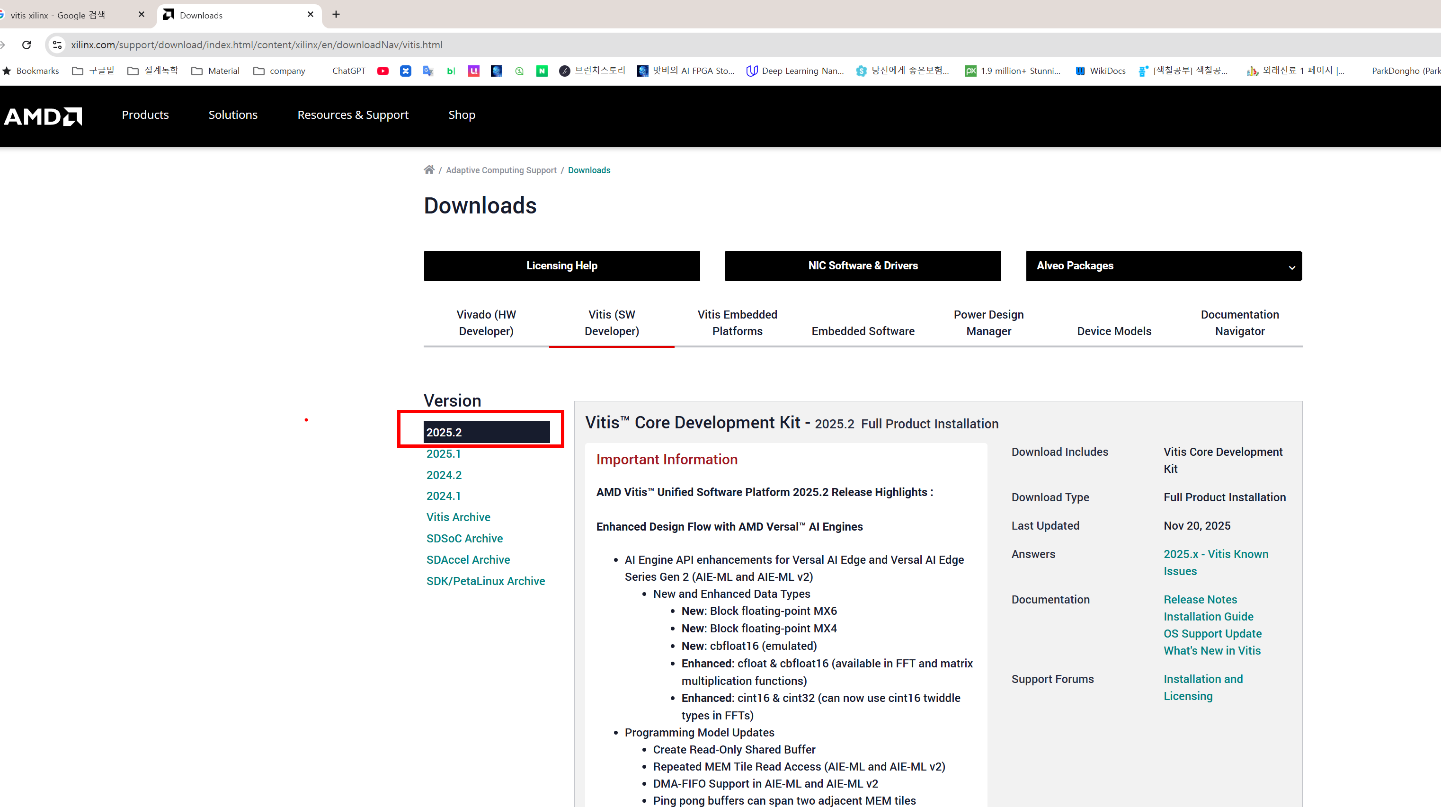This screenshot has width=1441, height=807.
Task: Click the home breadcrumb icon
Action: click(x=428, y=170)
